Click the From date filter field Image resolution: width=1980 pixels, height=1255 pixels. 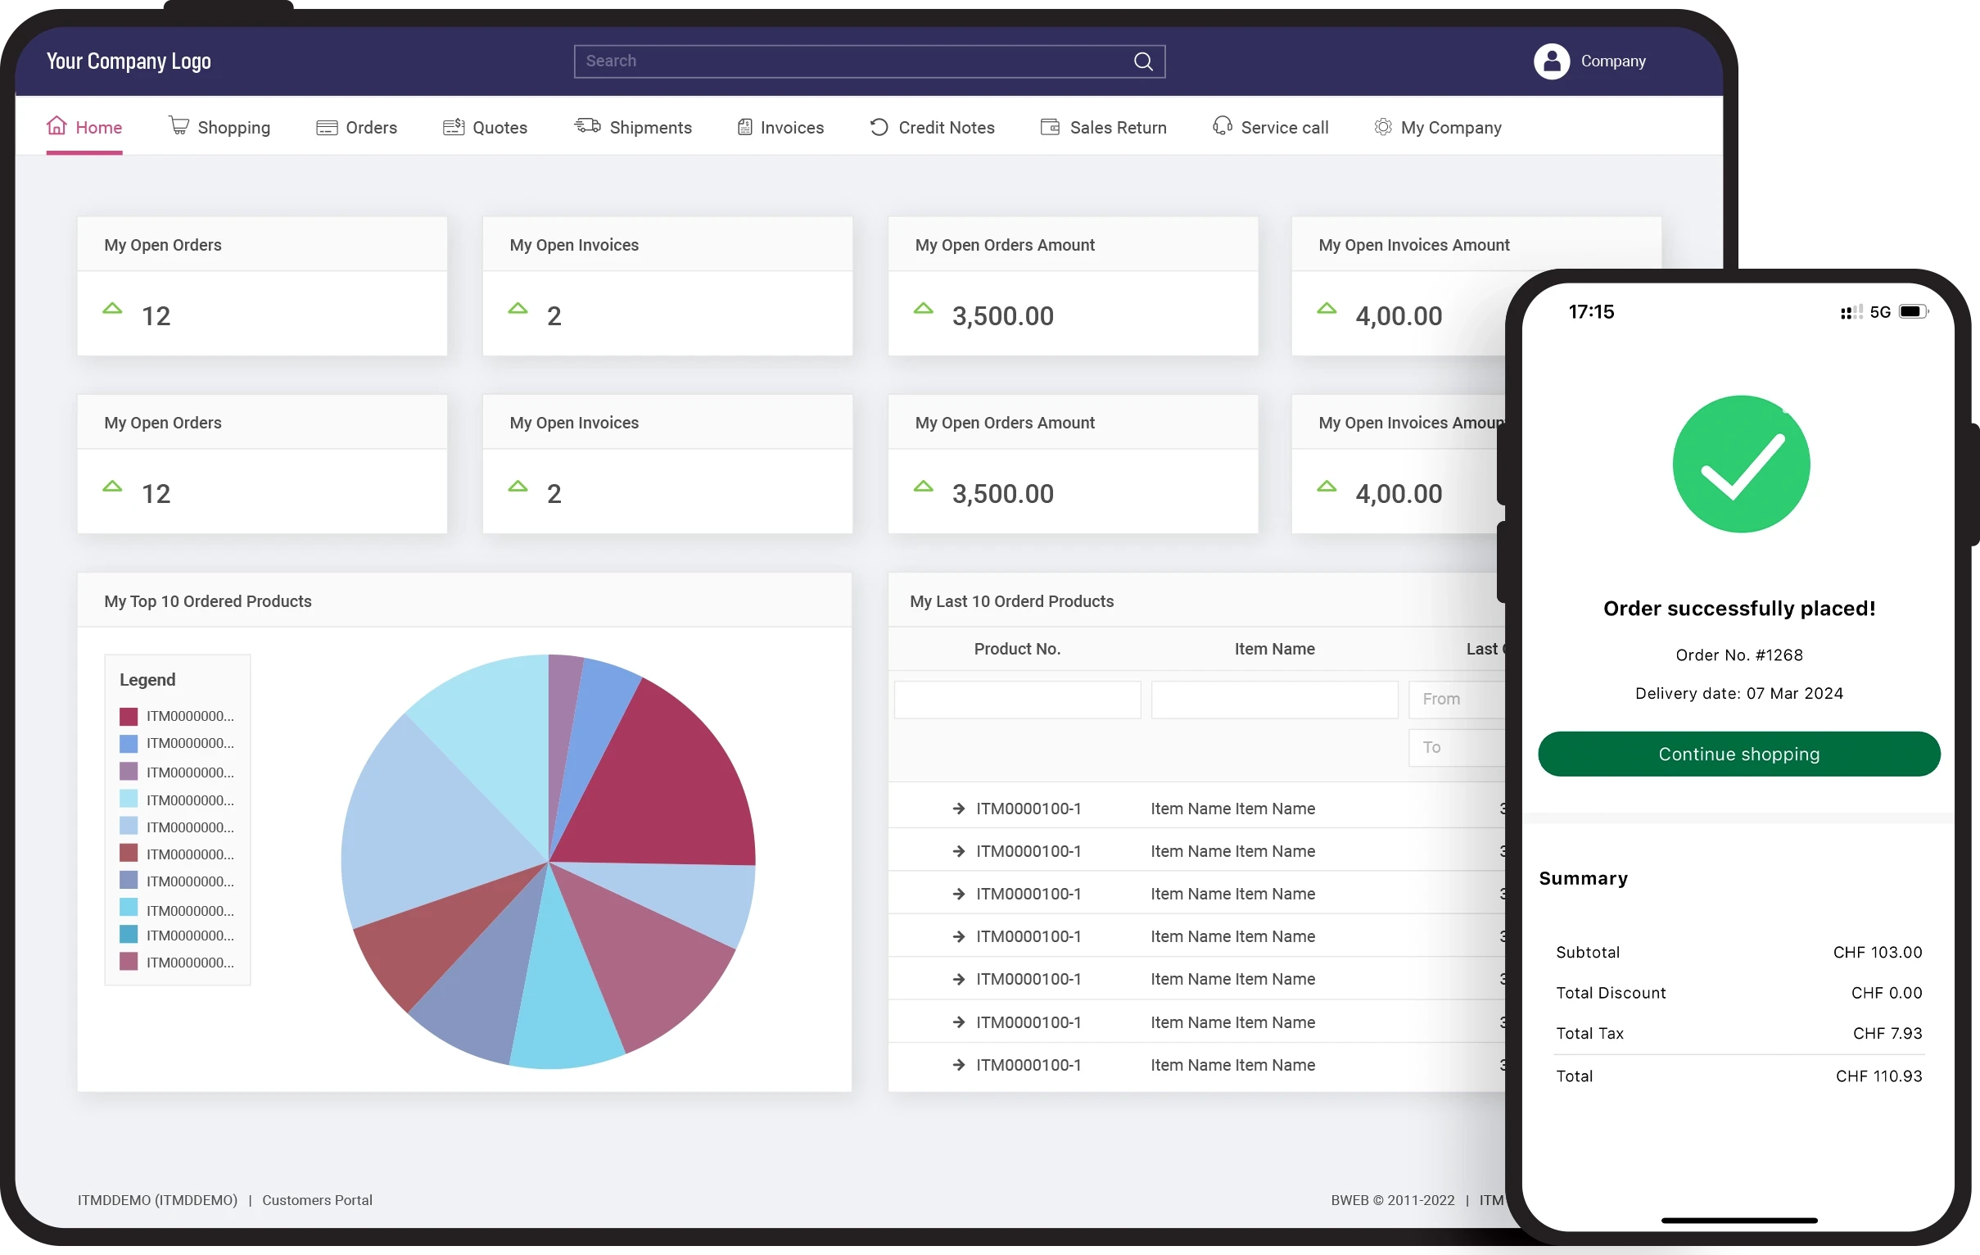(1455, 699)
